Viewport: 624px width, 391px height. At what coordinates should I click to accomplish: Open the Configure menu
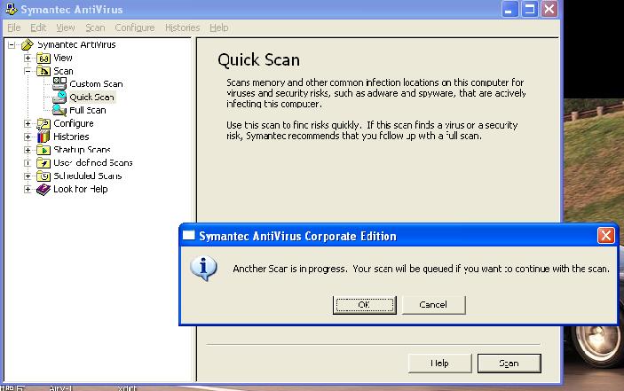(135, 27)
